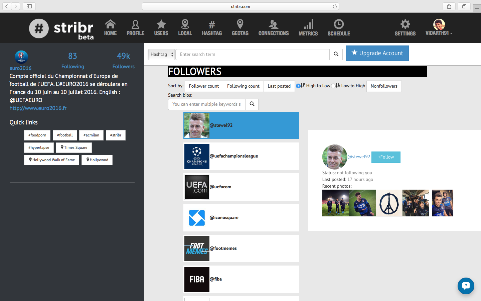Go to Connections page

click(274, 28)
